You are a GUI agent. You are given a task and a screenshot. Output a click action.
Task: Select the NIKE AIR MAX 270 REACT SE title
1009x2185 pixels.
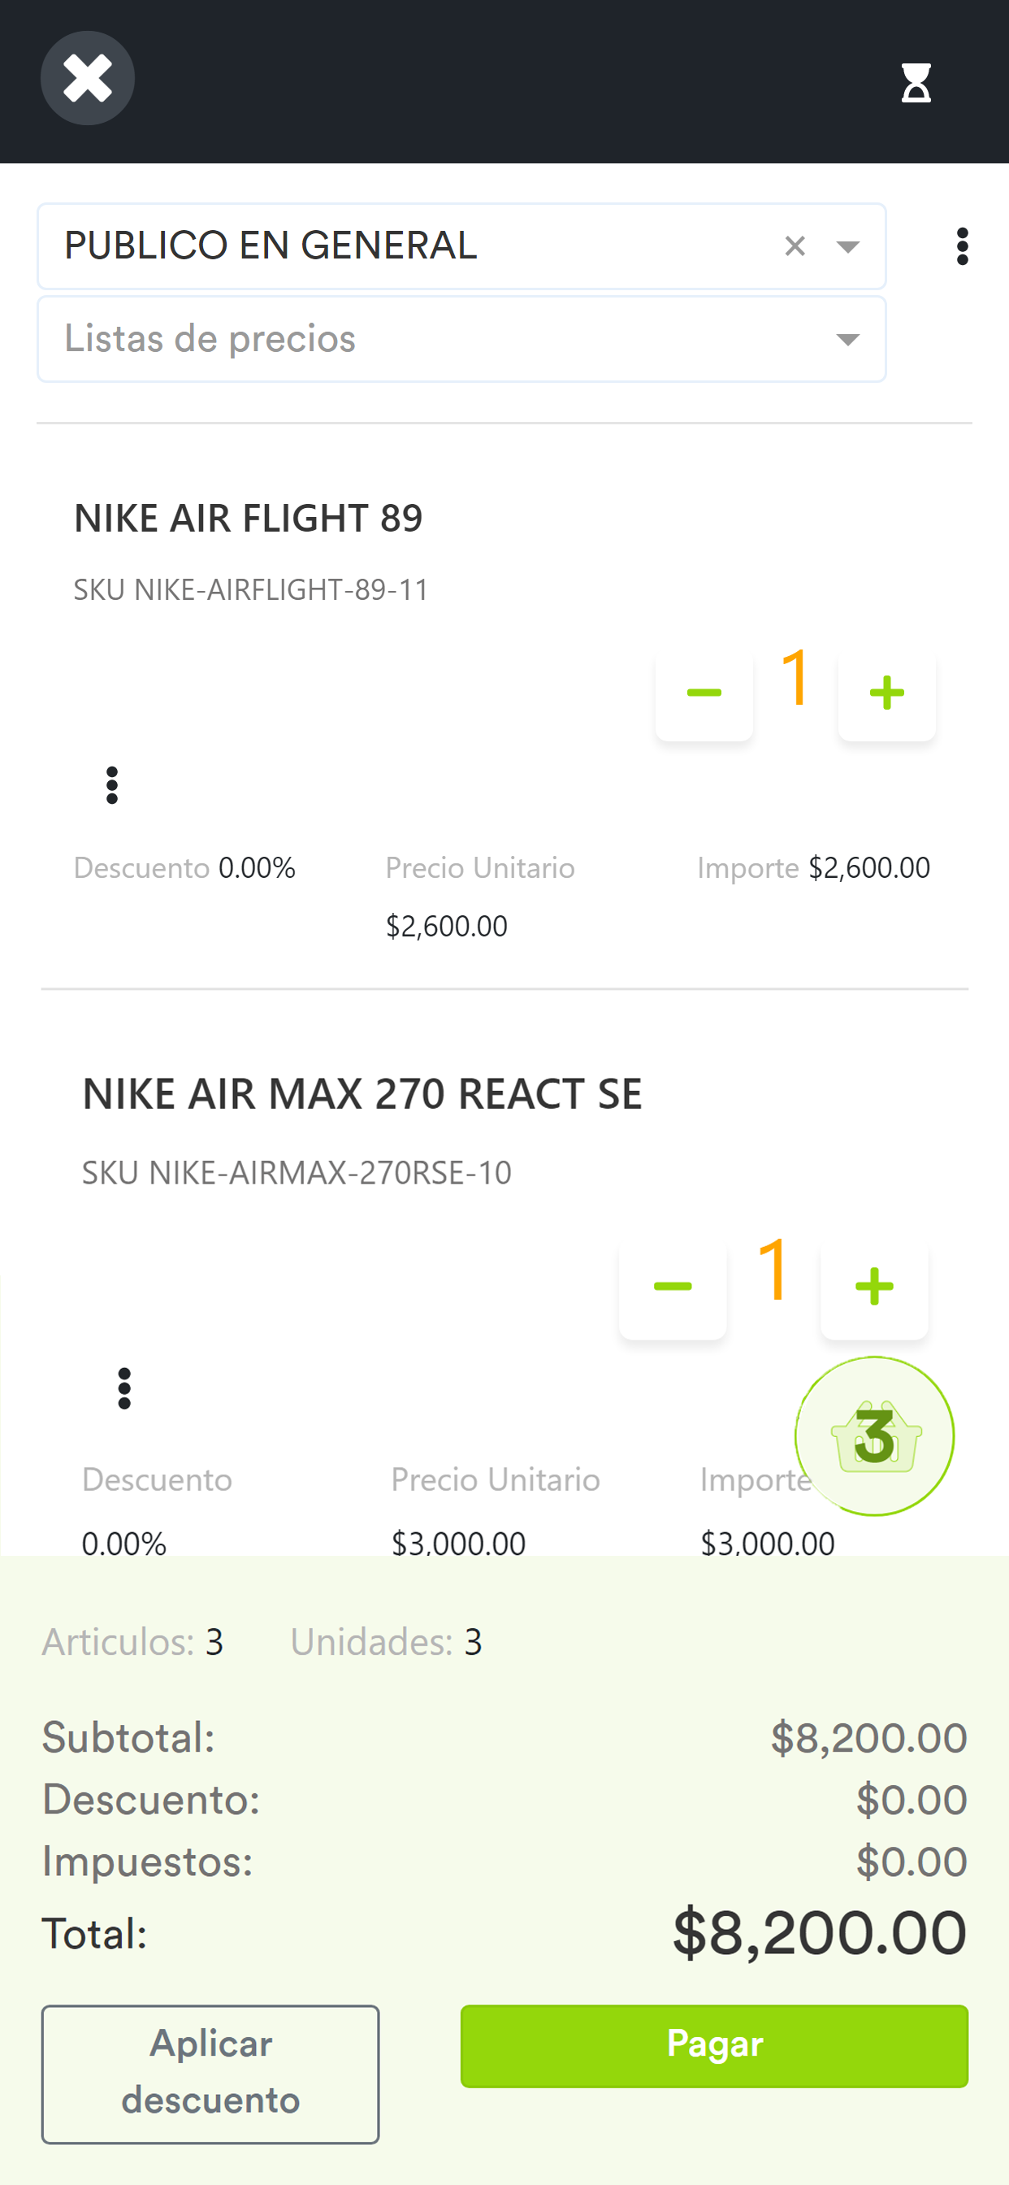click(x=362, y=1093)
